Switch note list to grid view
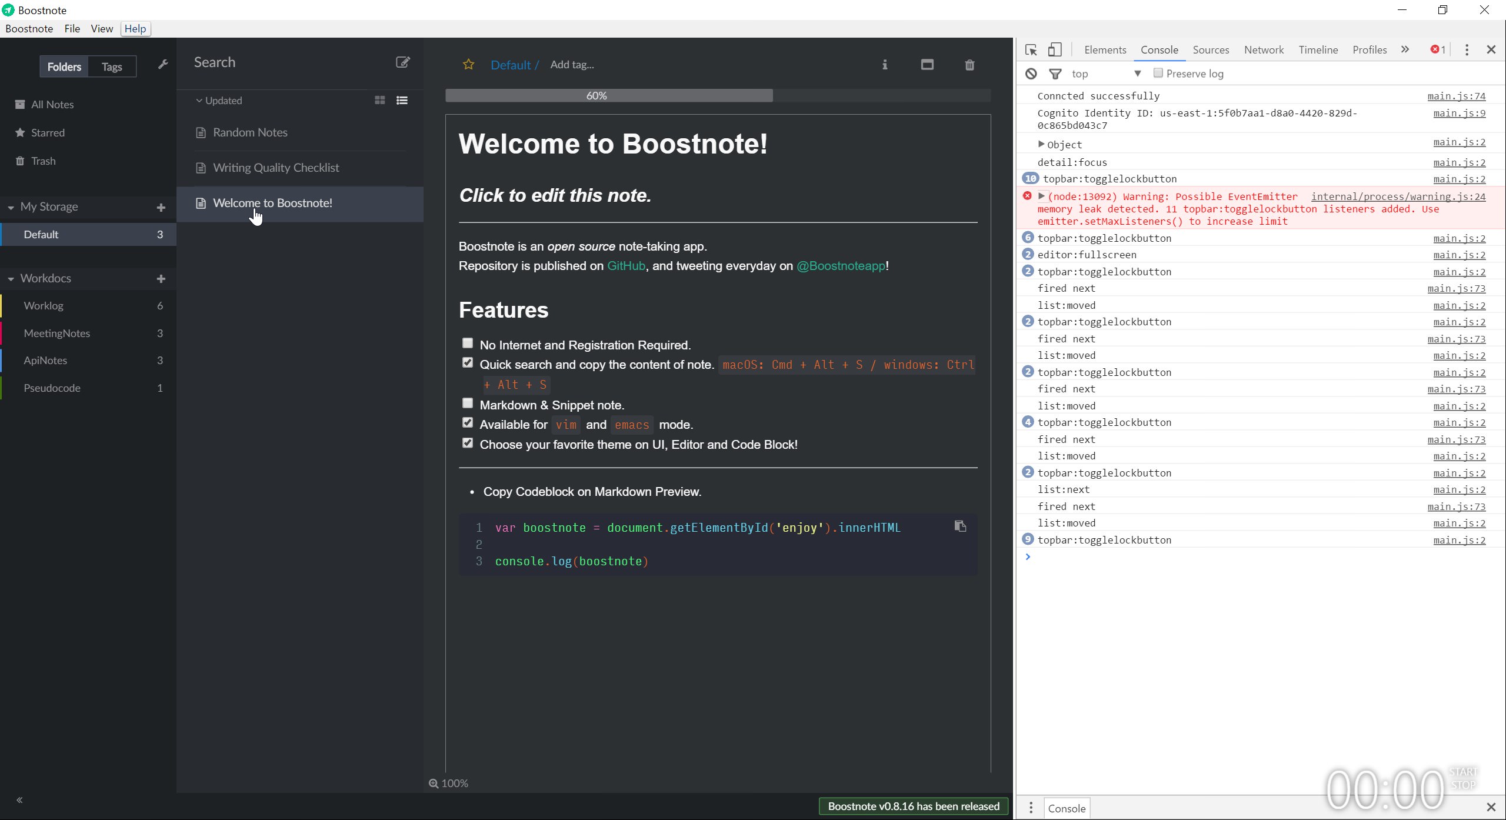The image size is (1506, 820). point(380,101)
